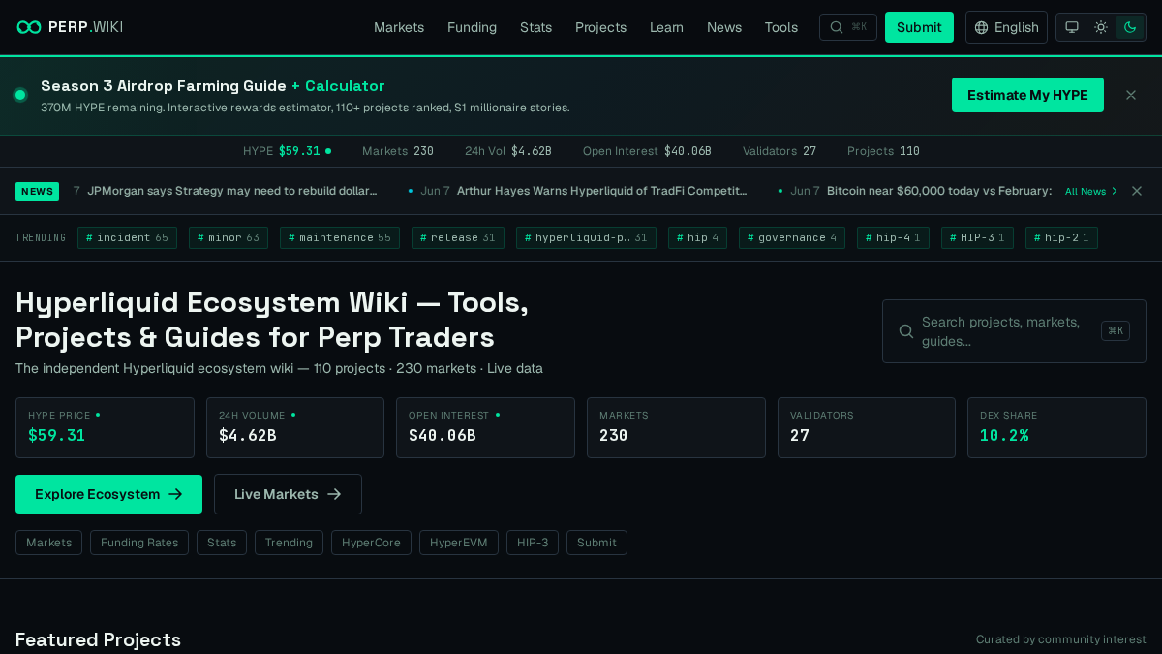Click the HYPE Price stat card
The image size is (1162, 654).
click(105, 427)
